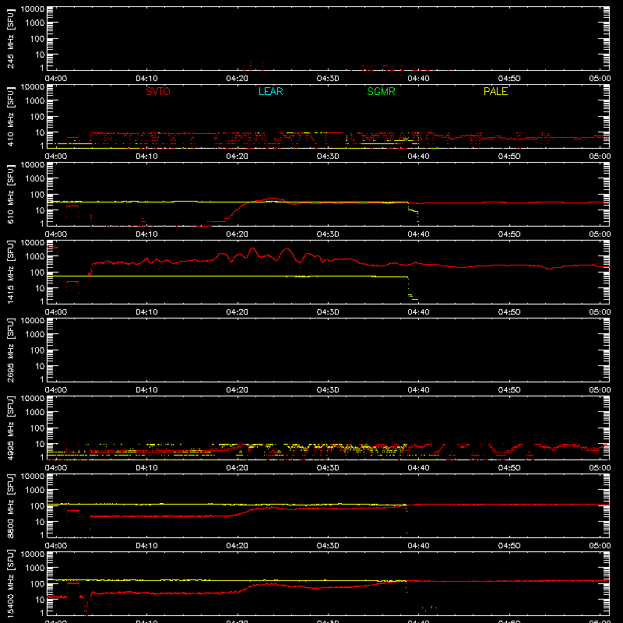Image resolution: width=623 pixels, height=623 pixels.
Task: Click the 04:50 time label under the 2695 MHz panel
Action: [x=509, y=390]
